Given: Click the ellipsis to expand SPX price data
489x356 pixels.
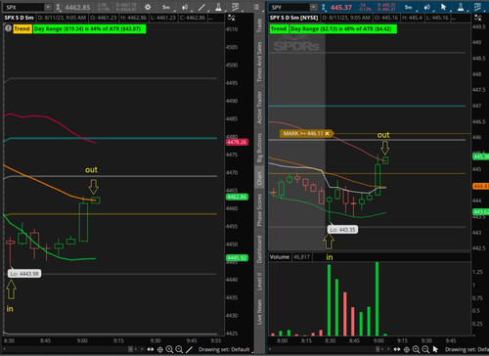Looking at the screenshot, I should click(211, 18).
